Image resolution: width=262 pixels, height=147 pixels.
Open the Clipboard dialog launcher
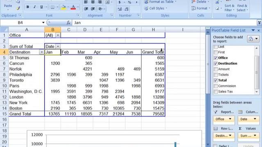(x=20, y=15)
